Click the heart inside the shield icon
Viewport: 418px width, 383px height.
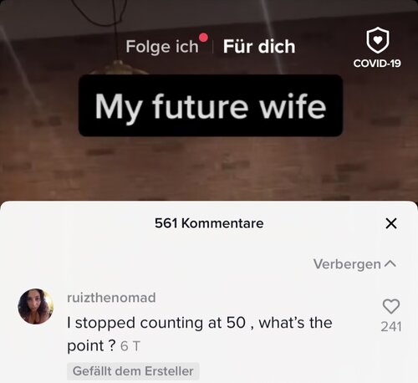378,40
